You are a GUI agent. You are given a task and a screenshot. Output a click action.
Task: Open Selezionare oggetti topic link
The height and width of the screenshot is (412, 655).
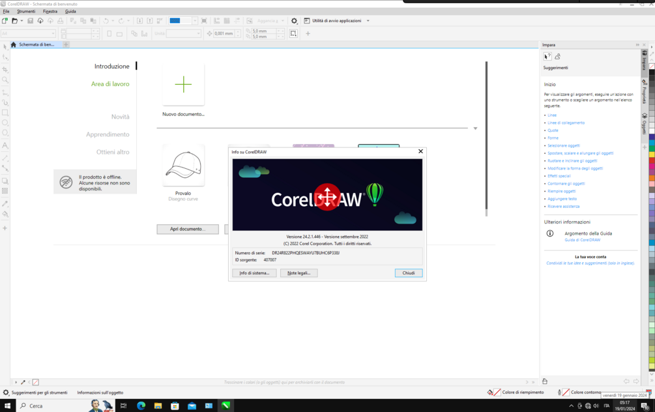[564, 145]
